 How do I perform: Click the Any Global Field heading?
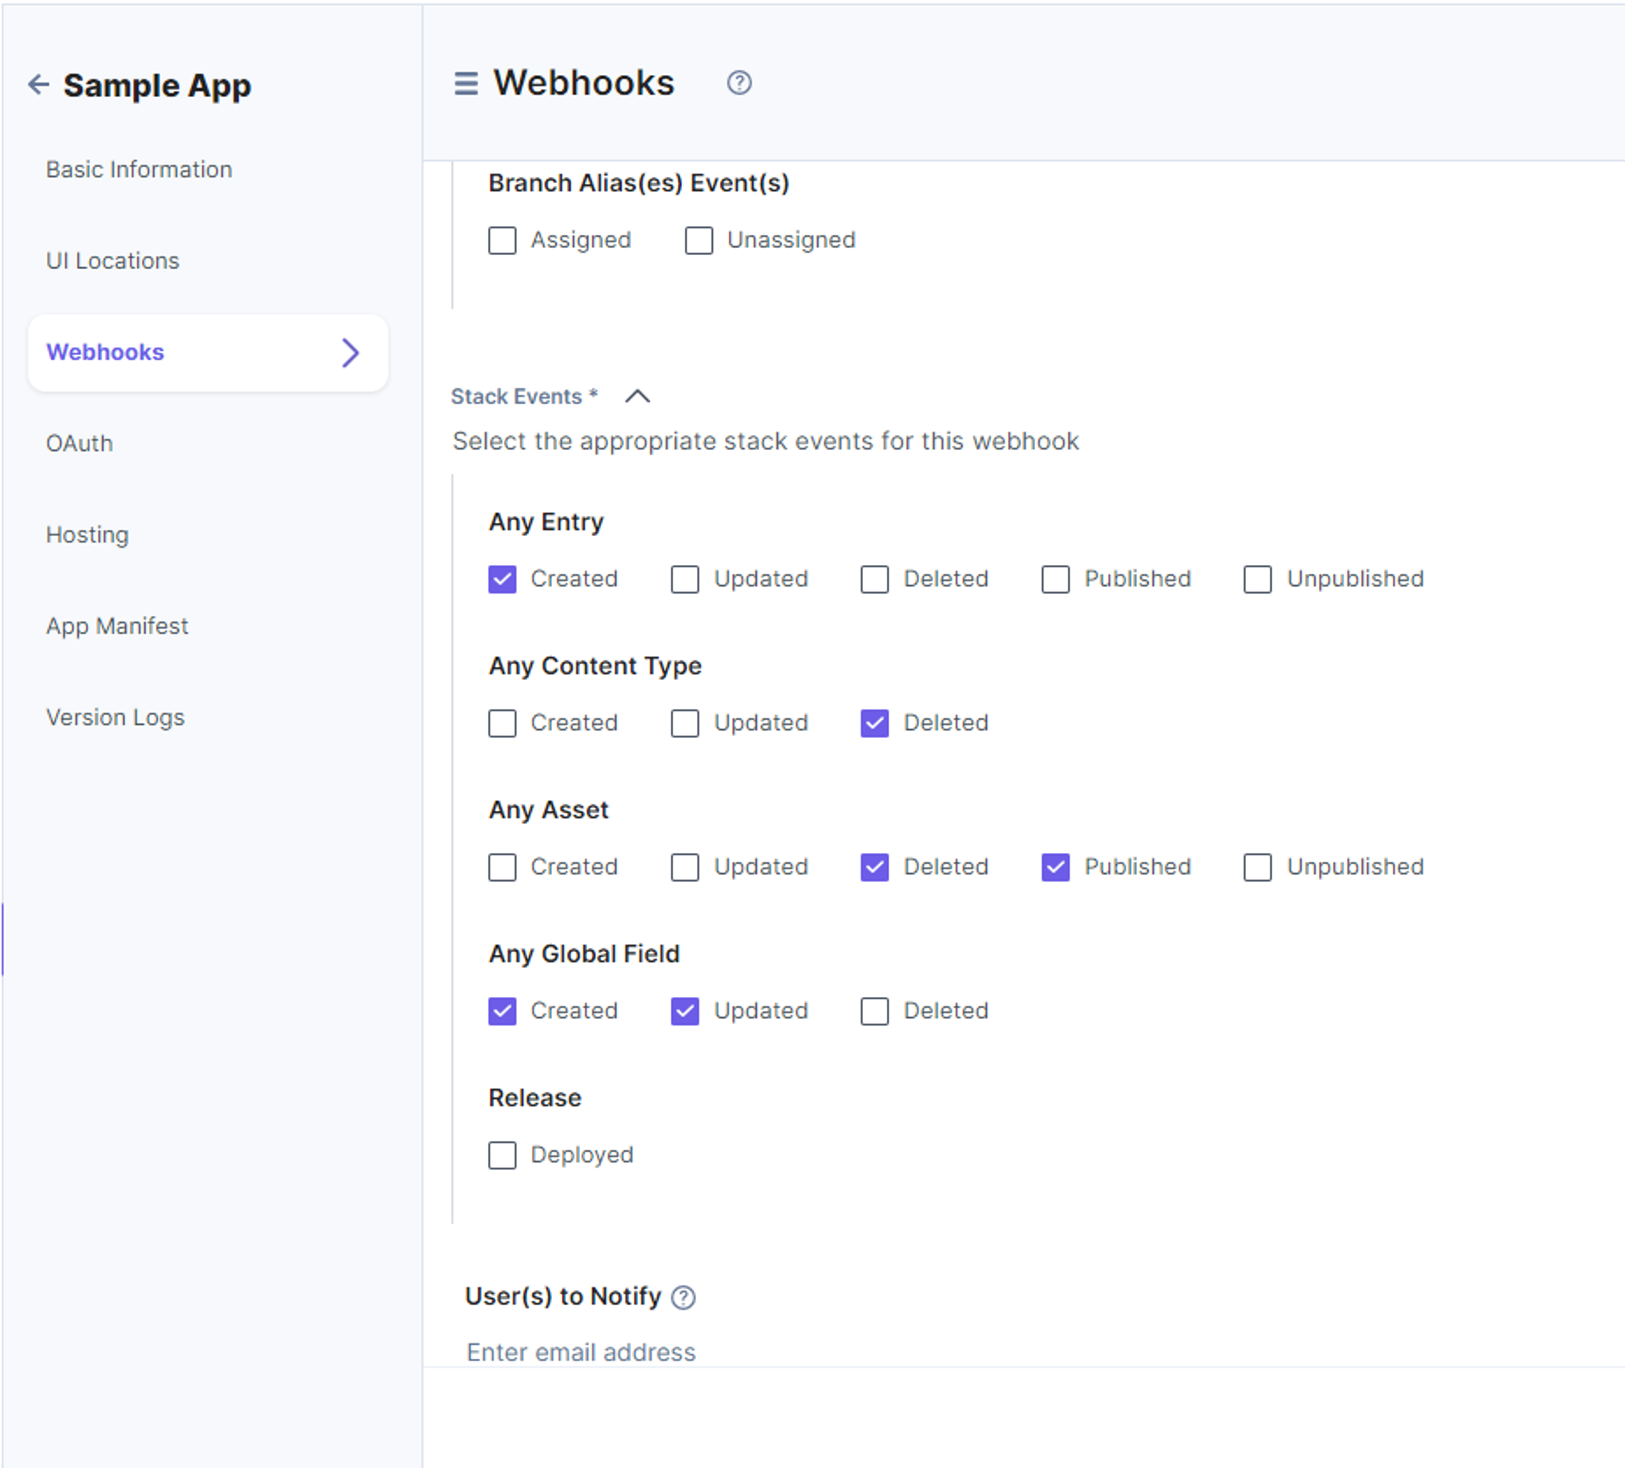click(x=584, y=954)
